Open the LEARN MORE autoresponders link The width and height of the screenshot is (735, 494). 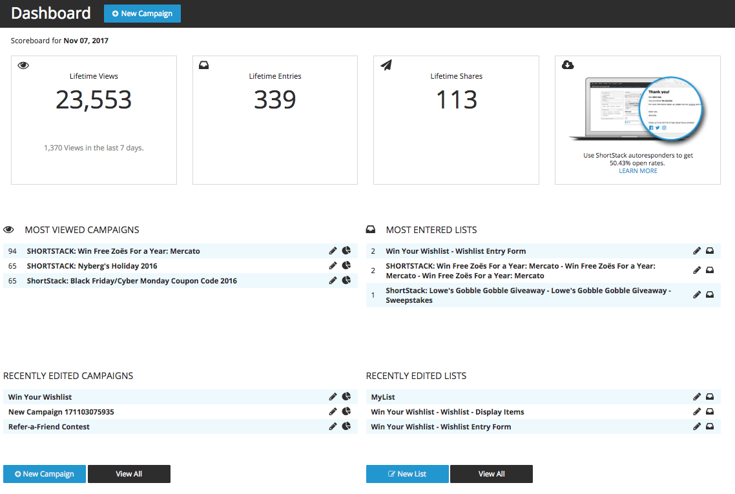pyautogui.click(x=637, y=170)
